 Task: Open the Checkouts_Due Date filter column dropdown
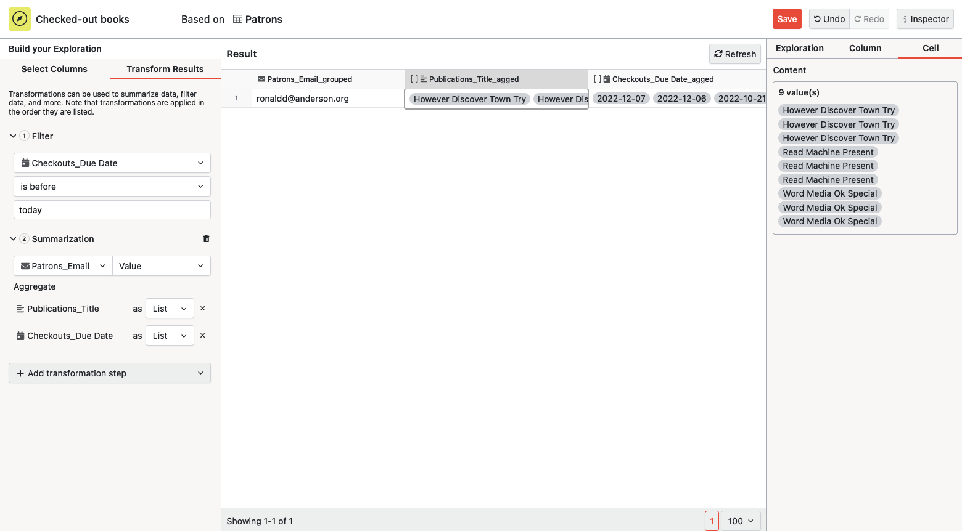point(112,163)
